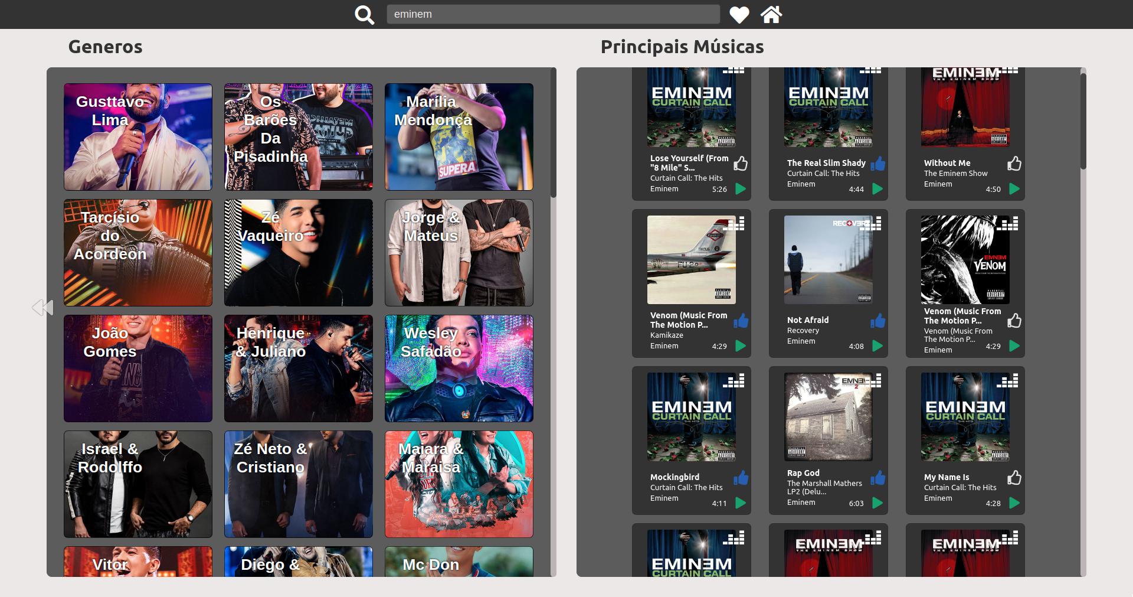
Task: Click the double-arrow back icon beside genres
Action: 42,307
